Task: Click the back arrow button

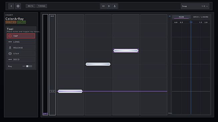Action: 11,6
